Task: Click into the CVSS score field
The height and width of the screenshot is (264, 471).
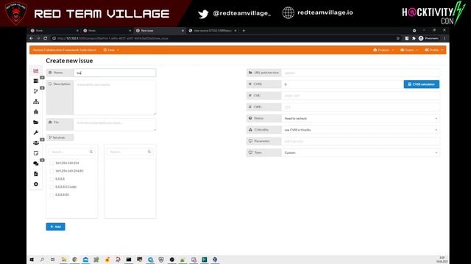Action: 342,84
